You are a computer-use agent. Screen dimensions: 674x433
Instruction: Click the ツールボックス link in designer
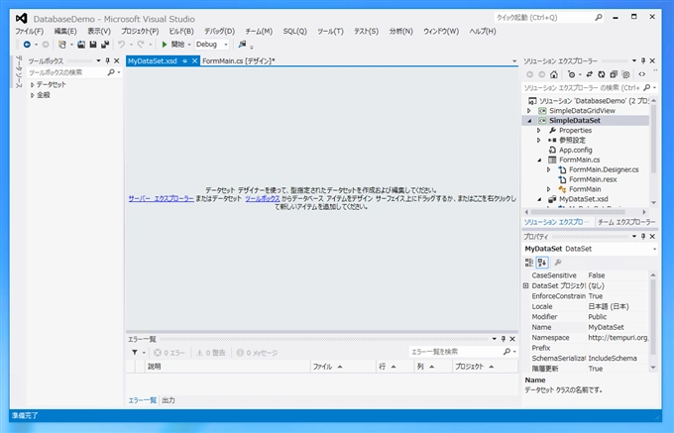[x=263, y=199]
